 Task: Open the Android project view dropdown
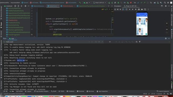pos(8,6)
